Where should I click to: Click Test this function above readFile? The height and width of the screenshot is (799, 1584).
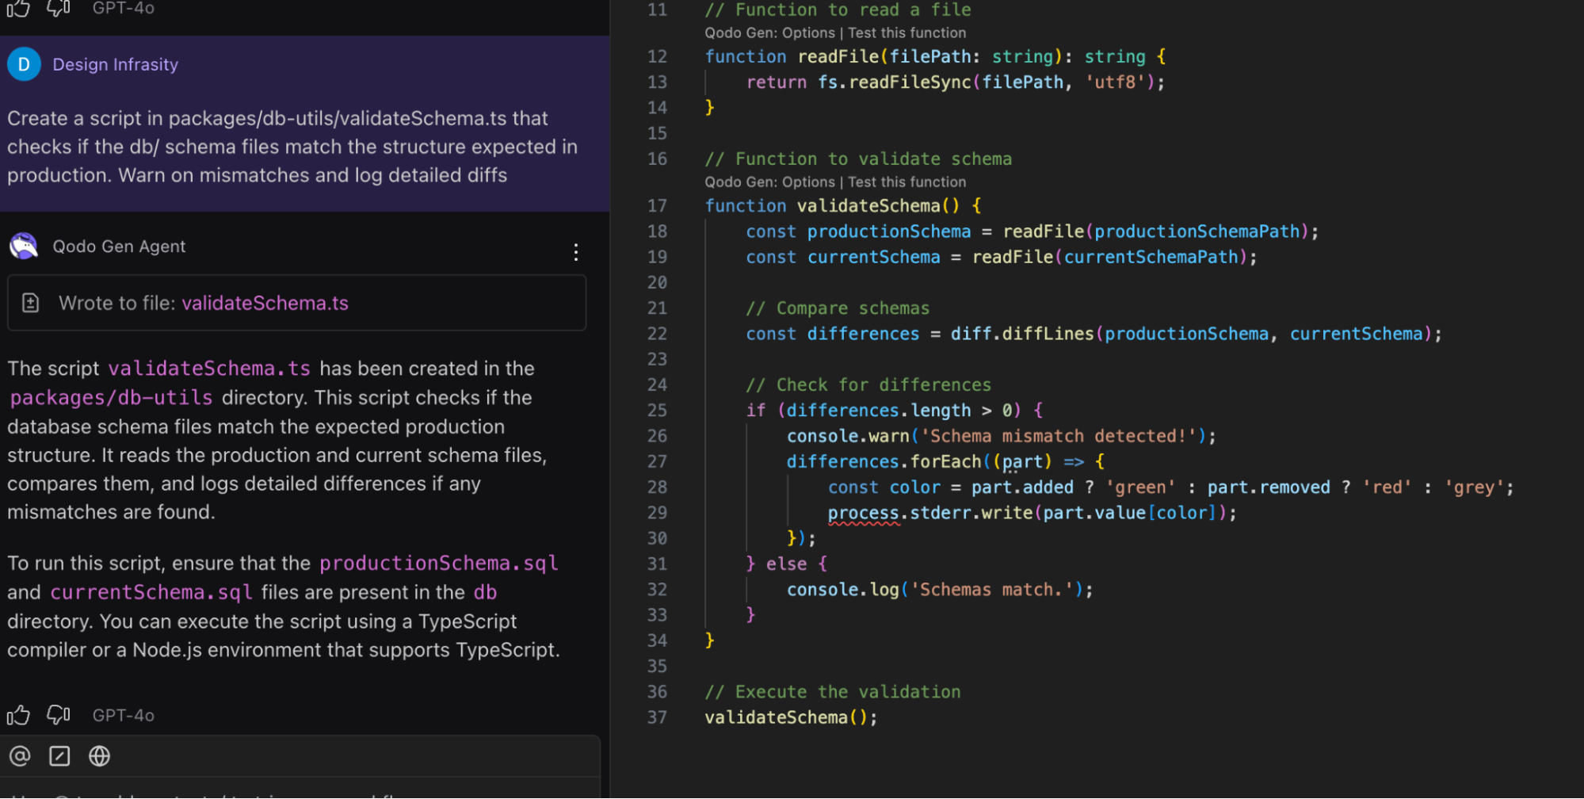tap(907, 32)
